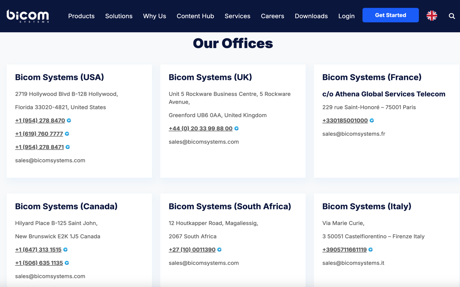
Task: Click the Bicom Systems (Canada) heading
Action: [66, 206]
